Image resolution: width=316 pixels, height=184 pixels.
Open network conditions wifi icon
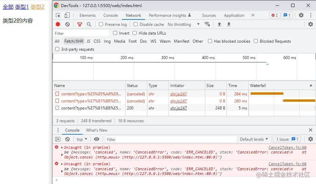(x=207, y=24)
